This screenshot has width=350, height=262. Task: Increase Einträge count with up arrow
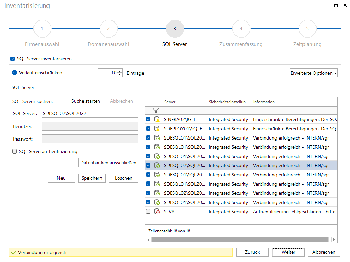[120, 71]
